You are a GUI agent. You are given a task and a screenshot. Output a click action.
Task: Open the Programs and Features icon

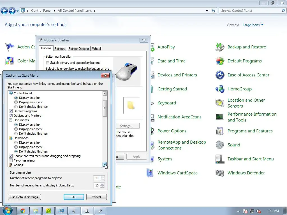click(220, 131)
